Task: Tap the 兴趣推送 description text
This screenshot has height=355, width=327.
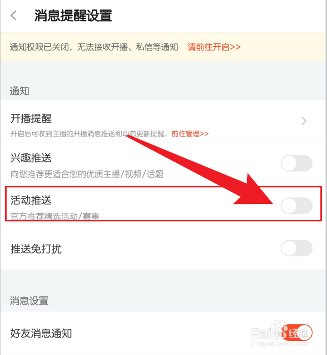Action: tap(87, 174)
